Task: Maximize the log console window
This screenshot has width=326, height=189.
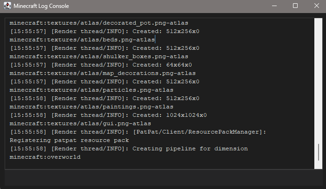Action: coord(295,6)
